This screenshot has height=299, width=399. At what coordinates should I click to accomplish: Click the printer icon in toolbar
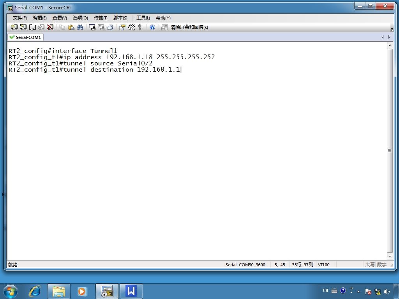click(x=110, y=27)
